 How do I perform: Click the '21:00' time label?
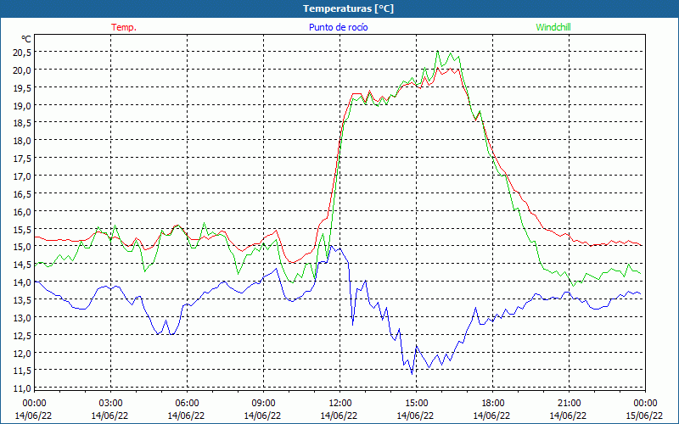point(569,403)
